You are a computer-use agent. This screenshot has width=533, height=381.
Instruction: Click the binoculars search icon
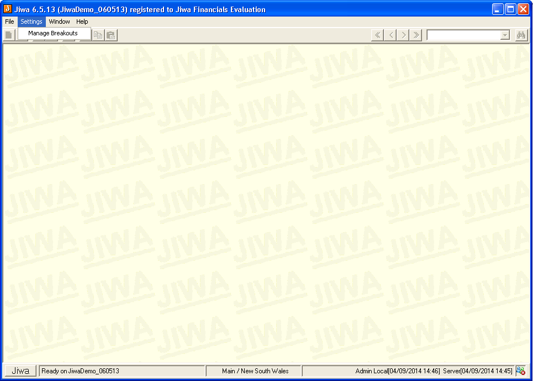[x=521, y=35]
